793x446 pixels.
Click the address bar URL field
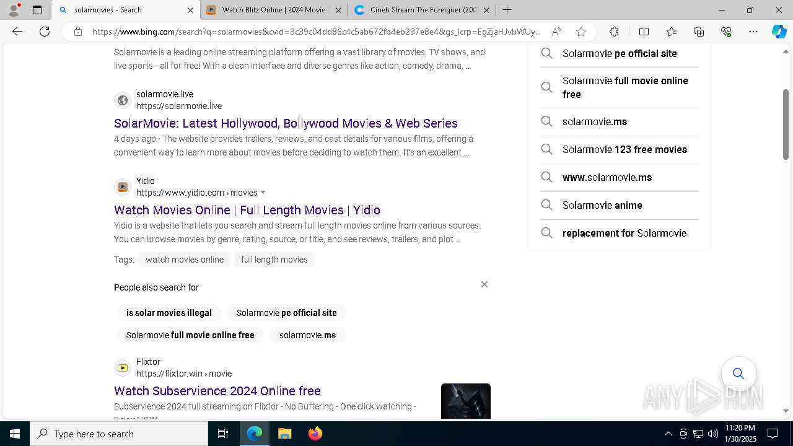click(x=316, y=32)
